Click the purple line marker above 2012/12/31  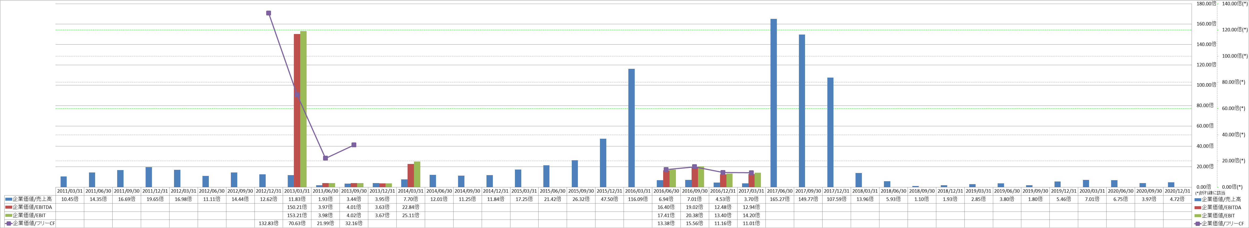pos(269,13)
